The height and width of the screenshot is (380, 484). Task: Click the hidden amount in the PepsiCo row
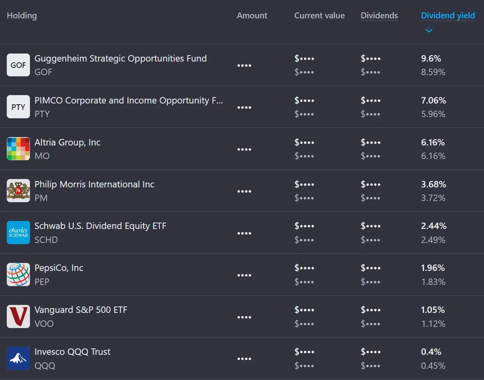244,275
